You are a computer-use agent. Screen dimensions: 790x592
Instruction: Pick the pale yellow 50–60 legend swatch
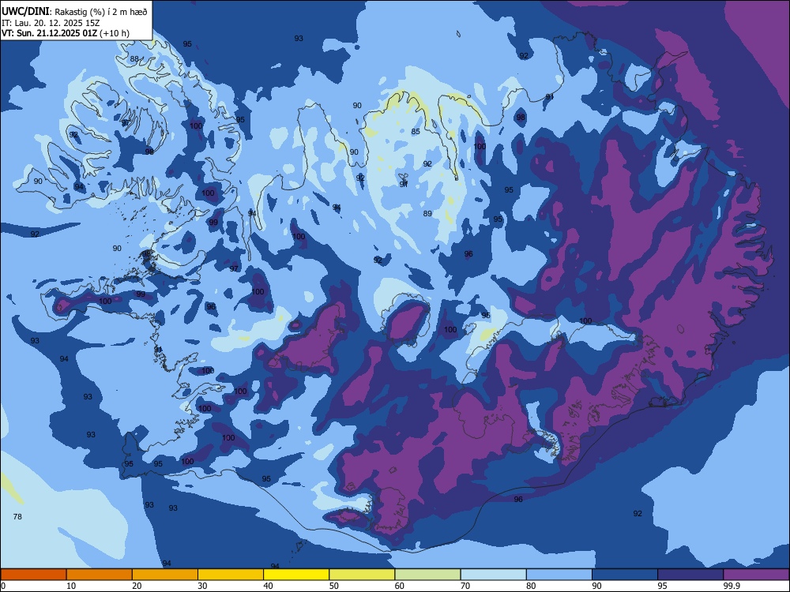pyautogui.click(x=362, y=575)
